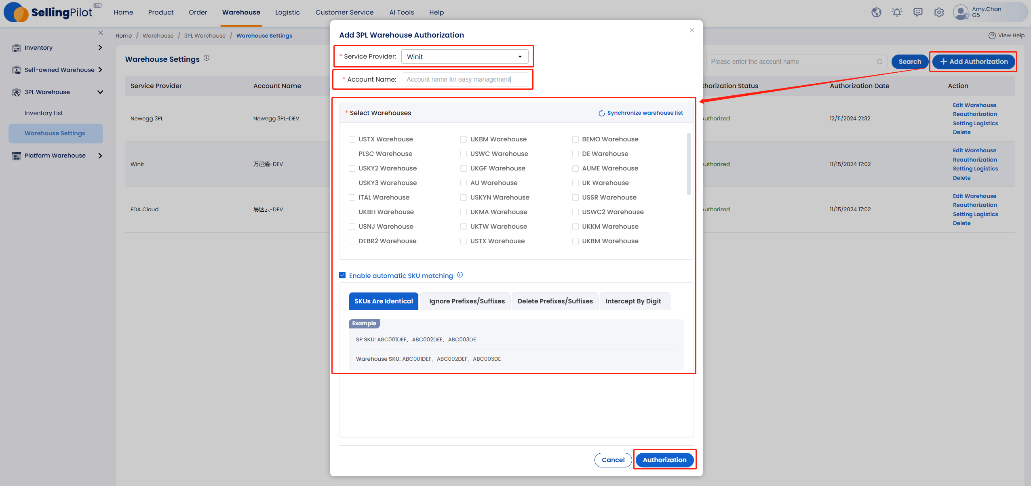
Task: Click the Authorization button
Action: [664, 460]
